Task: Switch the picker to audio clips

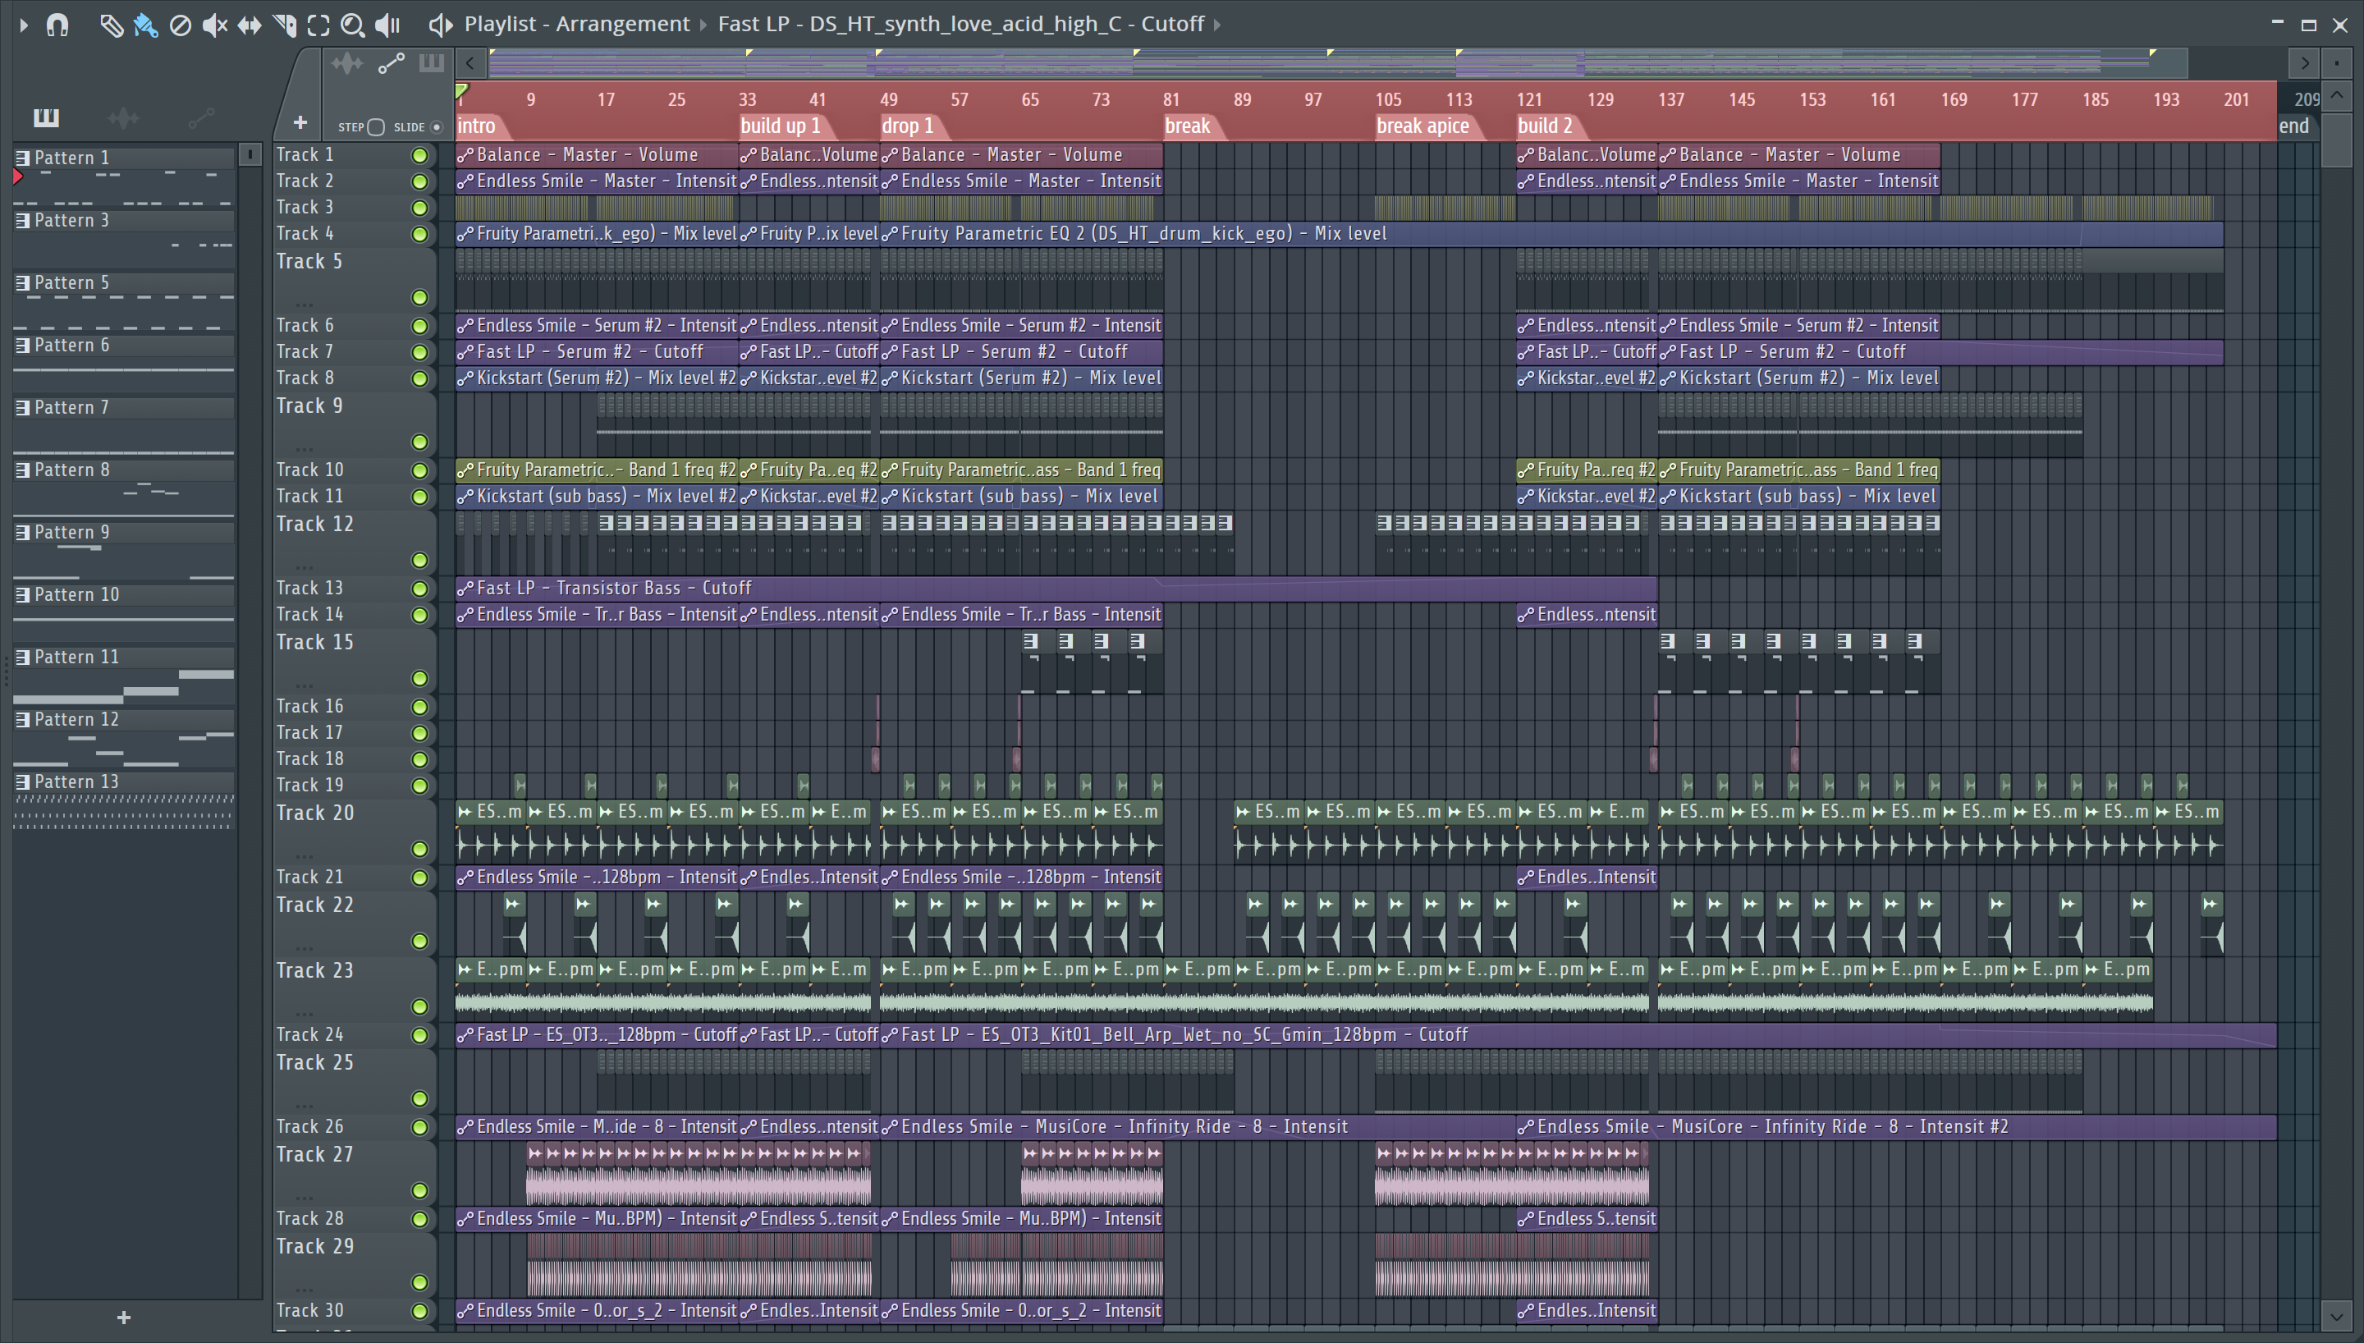Action: (x=122, y=117)
